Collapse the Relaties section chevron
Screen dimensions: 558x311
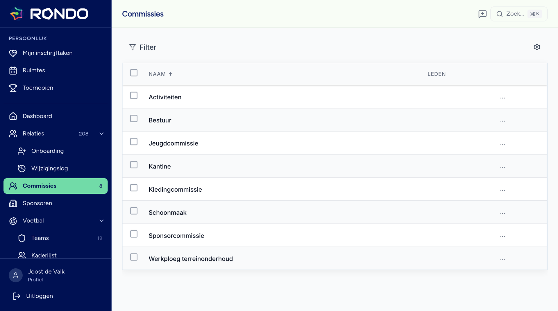(102, 134)
